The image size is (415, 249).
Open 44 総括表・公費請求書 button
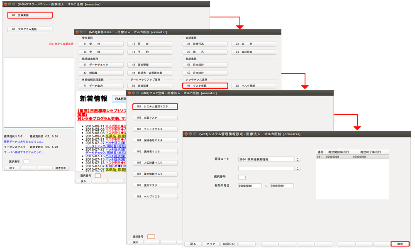pyautogui.click(x=150, y=73)
